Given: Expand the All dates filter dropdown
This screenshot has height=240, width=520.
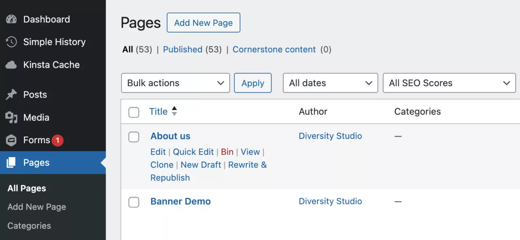Looking at the screenshot, I should click(330, 83).
